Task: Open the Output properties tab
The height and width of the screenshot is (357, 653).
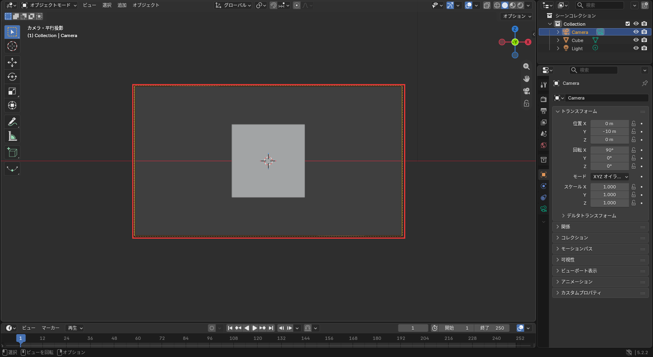Action: click(544, 111)
